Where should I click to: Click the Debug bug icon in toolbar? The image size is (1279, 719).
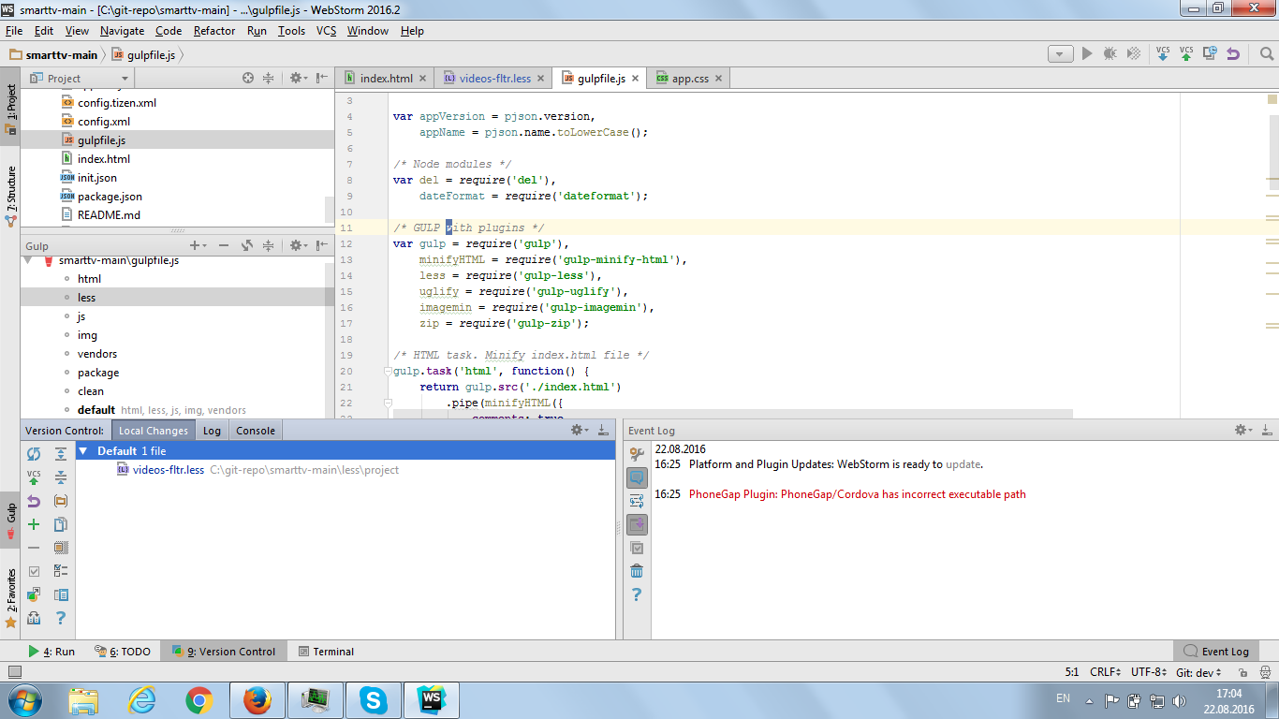coord(1110,53)
